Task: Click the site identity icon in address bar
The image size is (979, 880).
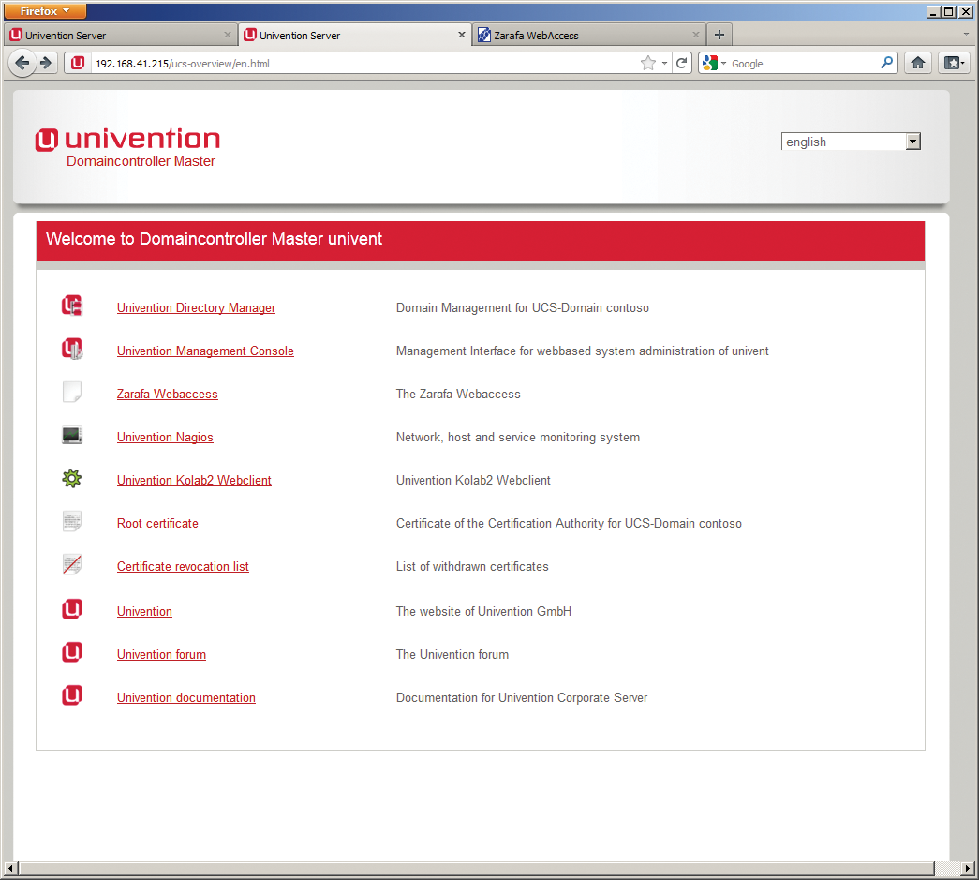Action: coord(78,63)
